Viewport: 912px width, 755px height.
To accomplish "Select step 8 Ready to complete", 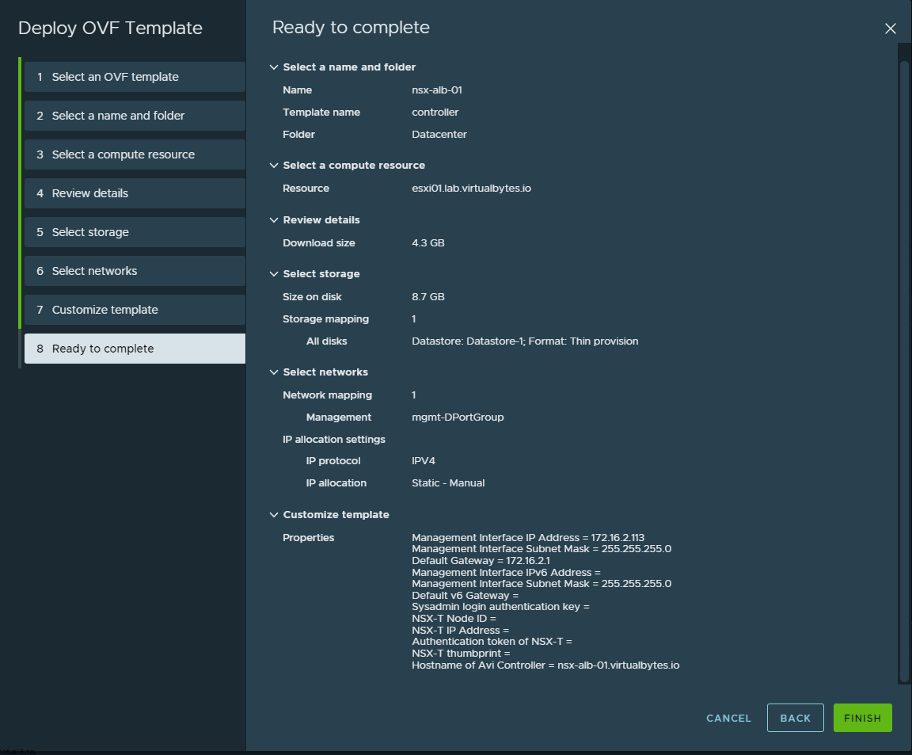I will click(x=135, y=349).
